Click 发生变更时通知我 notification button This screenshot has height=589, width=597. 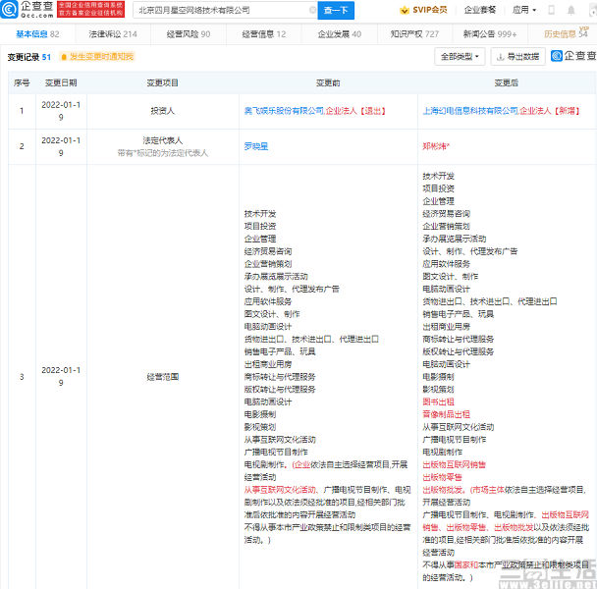97,57
